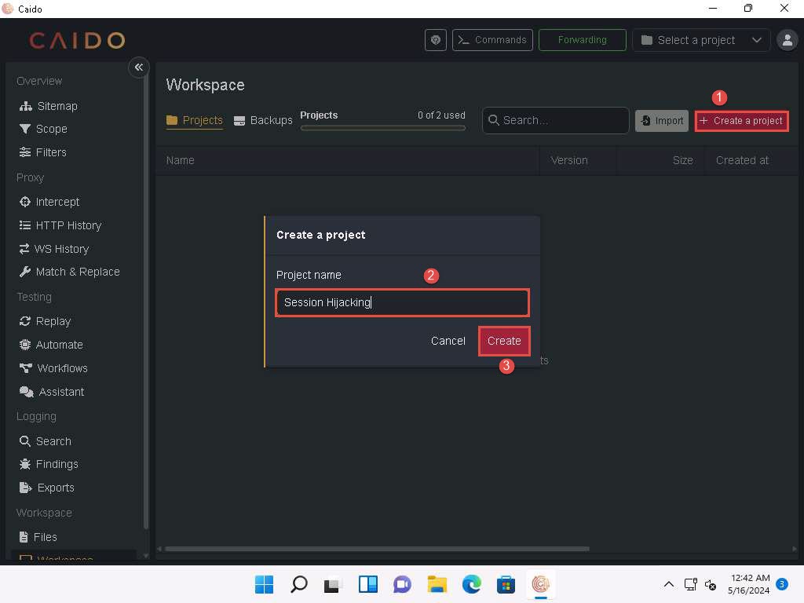Click the Projects usage progress bar

(382, 128)
